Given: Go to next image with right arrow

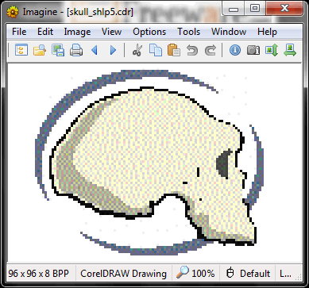Looking at the screenshot, I should [x=113, y=50].
